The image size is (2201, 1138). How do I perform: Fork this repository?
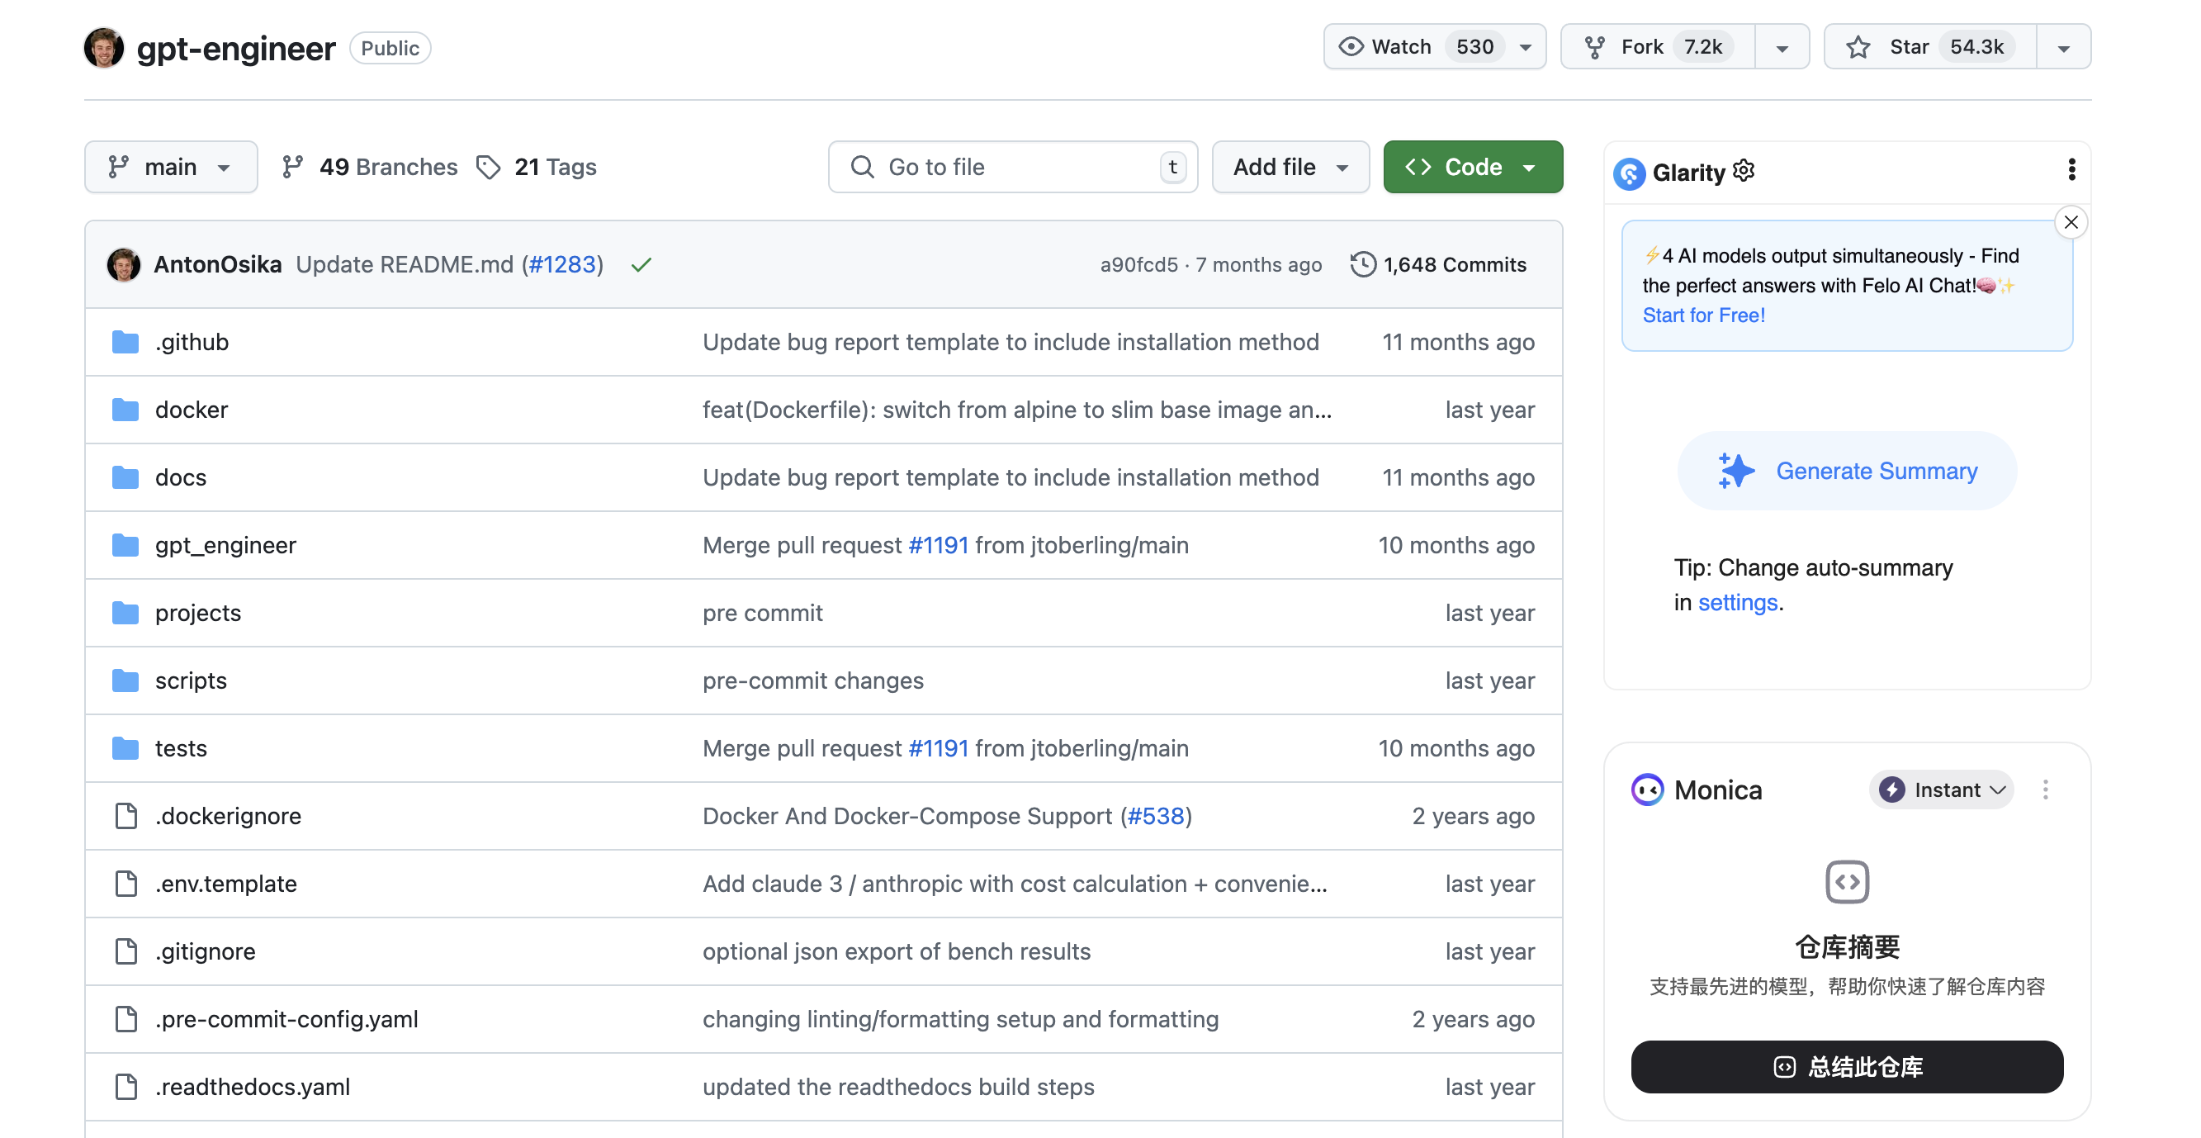click(1659, 46)
